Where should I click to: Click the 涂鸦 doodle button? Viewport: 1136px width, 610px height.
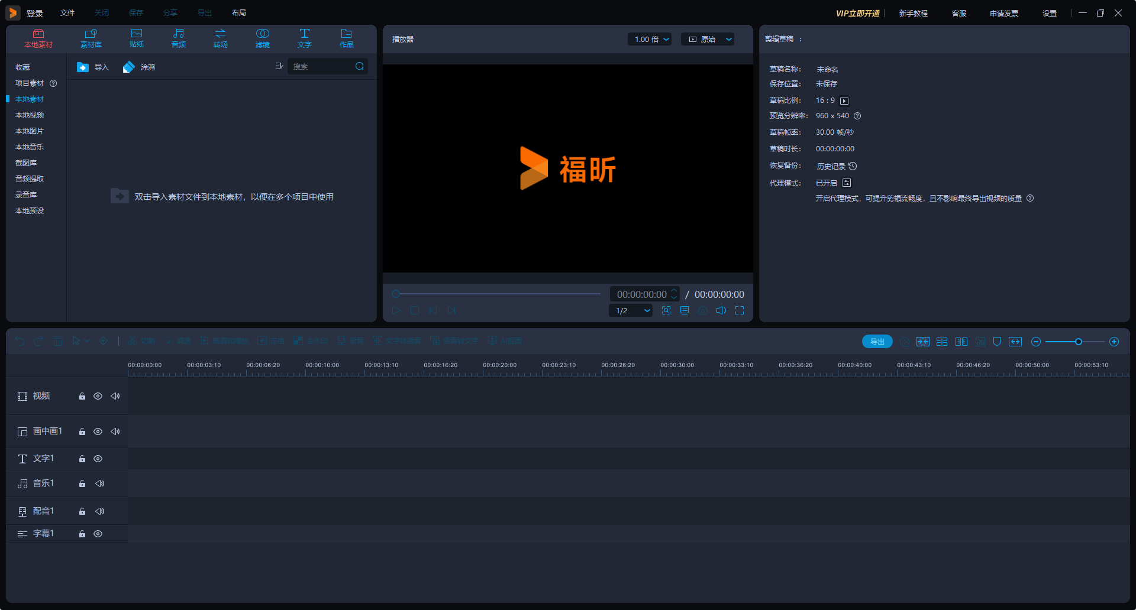[139, 67]
